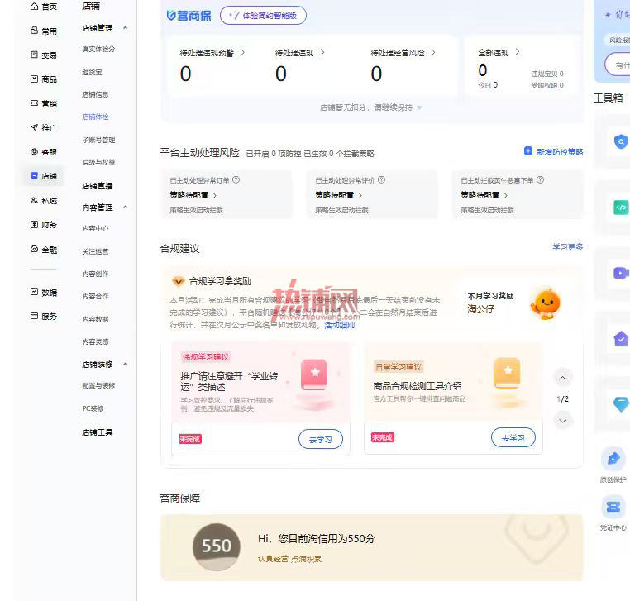
Task: Select 商品 in main navigation
Action: click(44, 79)
